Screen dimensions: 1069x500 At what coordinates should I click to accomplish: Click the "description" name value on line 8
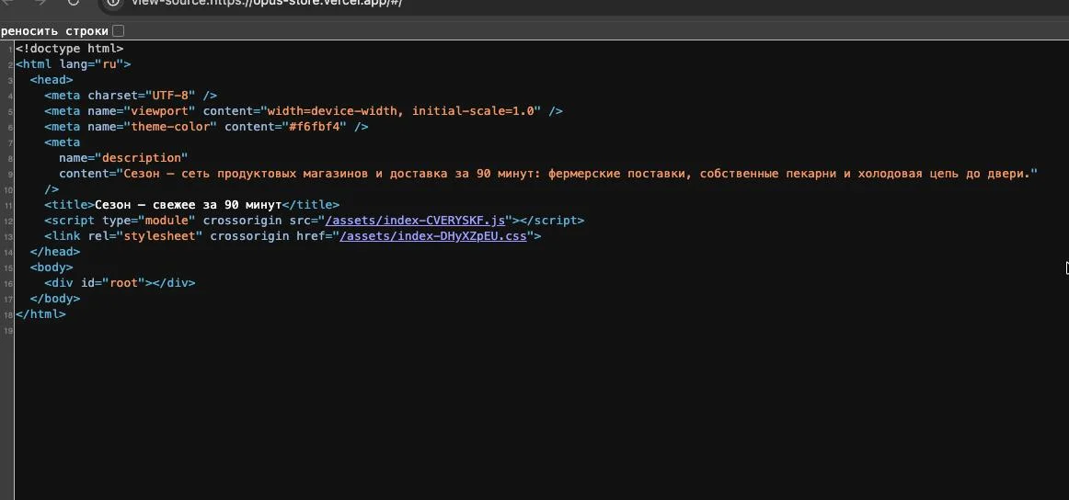pyautogui.click(x=141, y=158)
